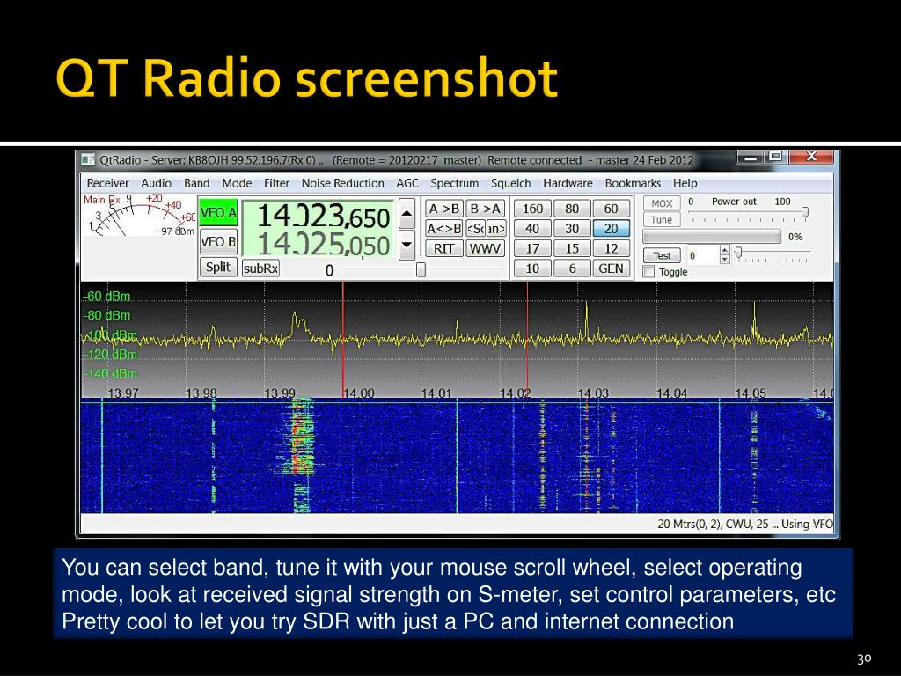Screen dimensions: 901x676
Task: Open the Spectrum menu
Action: (455, 183)
